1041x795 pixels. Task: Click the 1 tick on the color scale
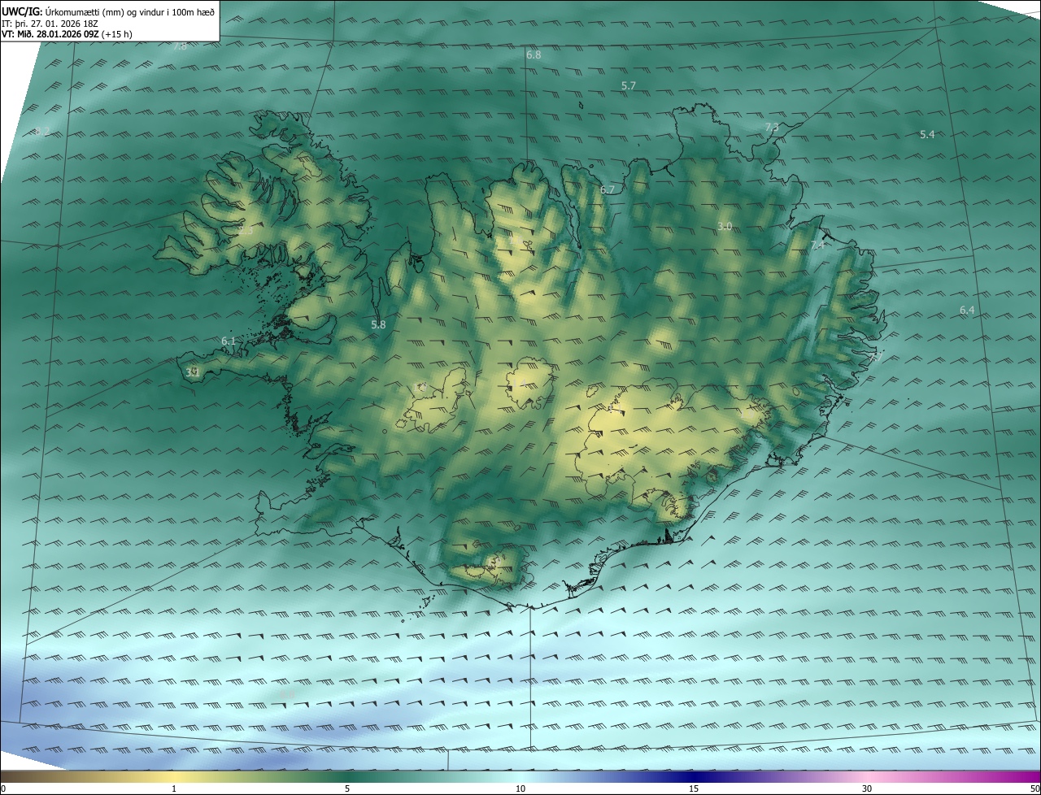click(174, 788)
